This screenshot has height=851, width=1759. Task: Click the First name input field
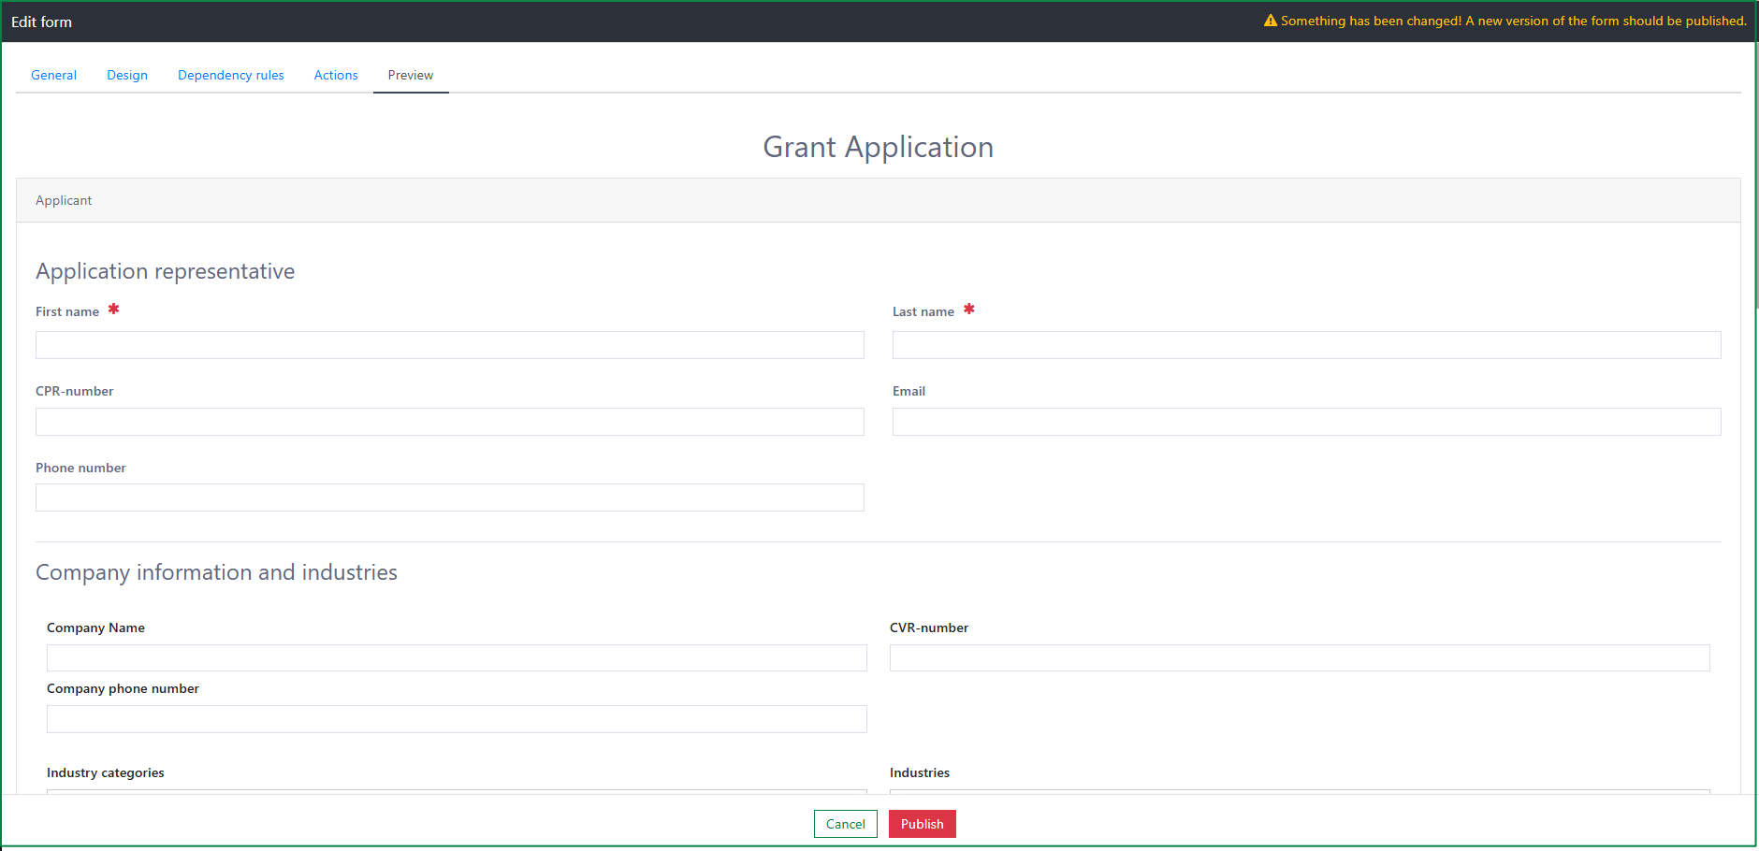click(450, 345)
